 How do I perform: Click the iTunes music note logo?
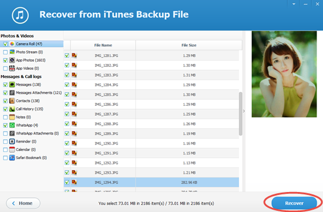pos(20,15)
